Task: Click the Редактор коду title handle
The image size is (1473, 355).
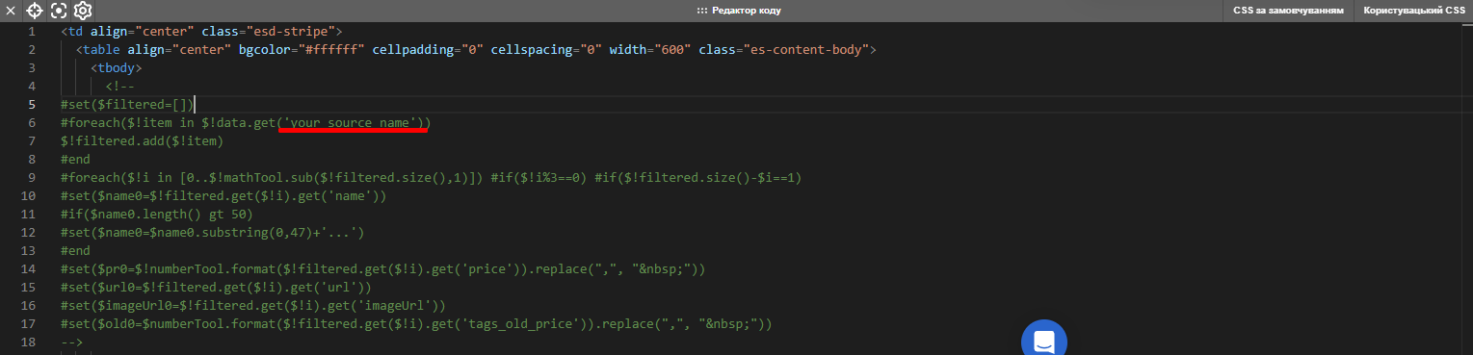Action: point(738,11)
